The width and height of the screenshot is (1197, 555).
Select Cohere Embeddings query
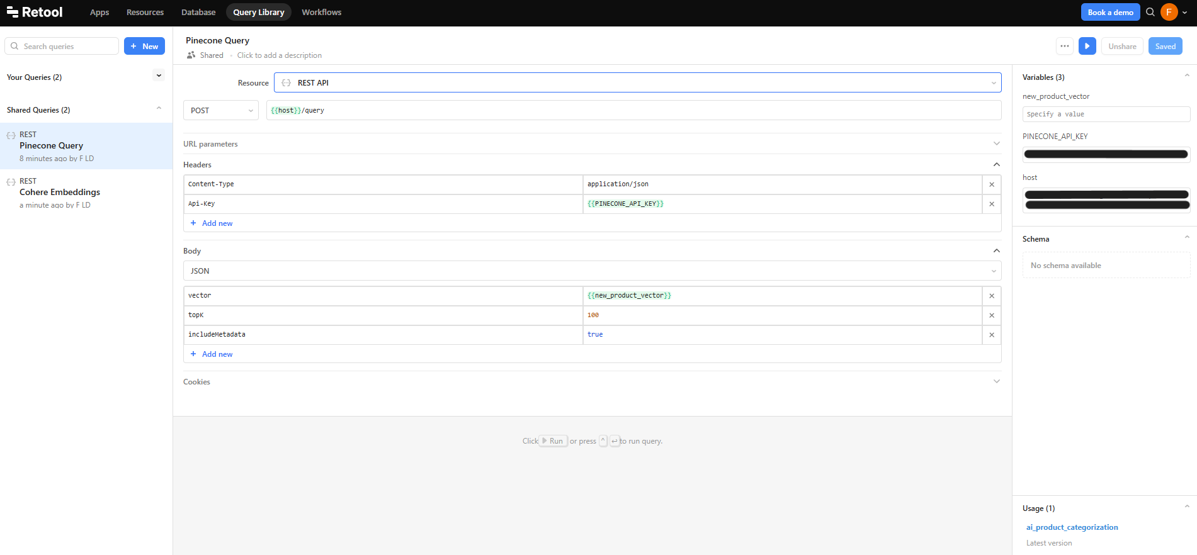(x=86, y=193)
